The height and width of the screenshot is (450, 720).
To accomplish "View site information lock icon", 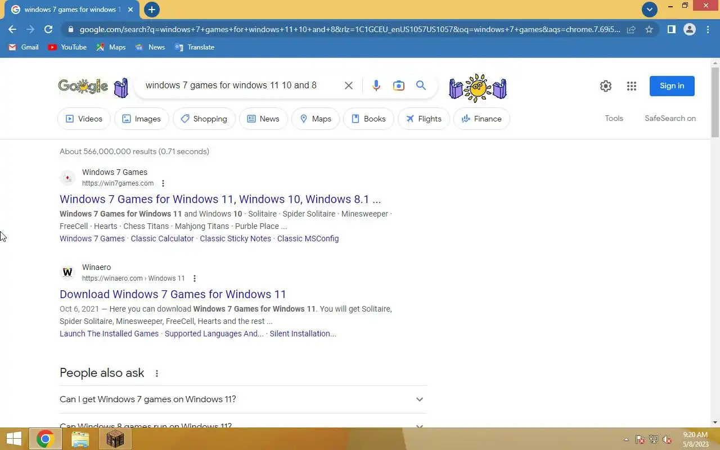I will tap(70, 29).
